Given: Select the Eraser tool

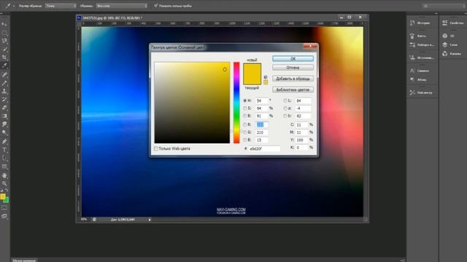Looking at the screenshot, I should (4, 108).
